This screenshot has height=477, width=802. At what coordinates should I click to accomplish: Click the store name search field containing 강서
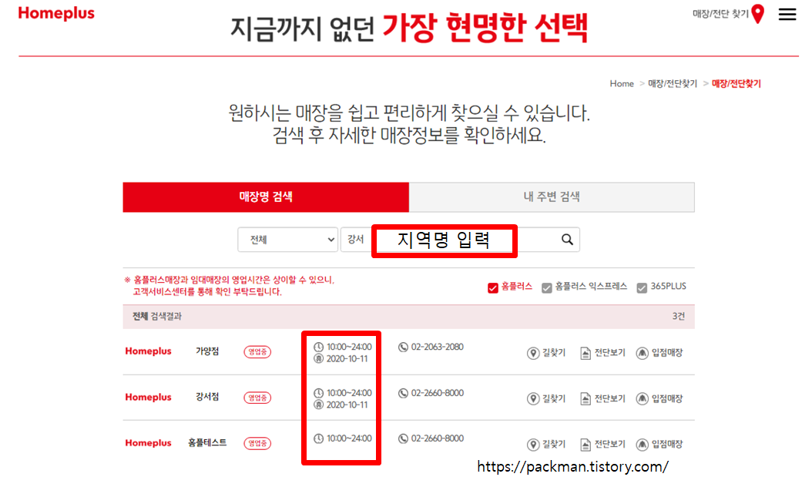(461, 240)
